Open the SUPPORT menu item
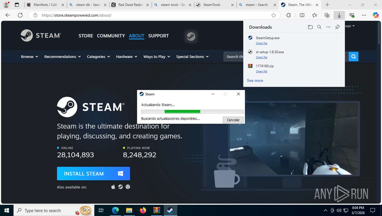This screenshot has height=216, width=382. point(158,36)
